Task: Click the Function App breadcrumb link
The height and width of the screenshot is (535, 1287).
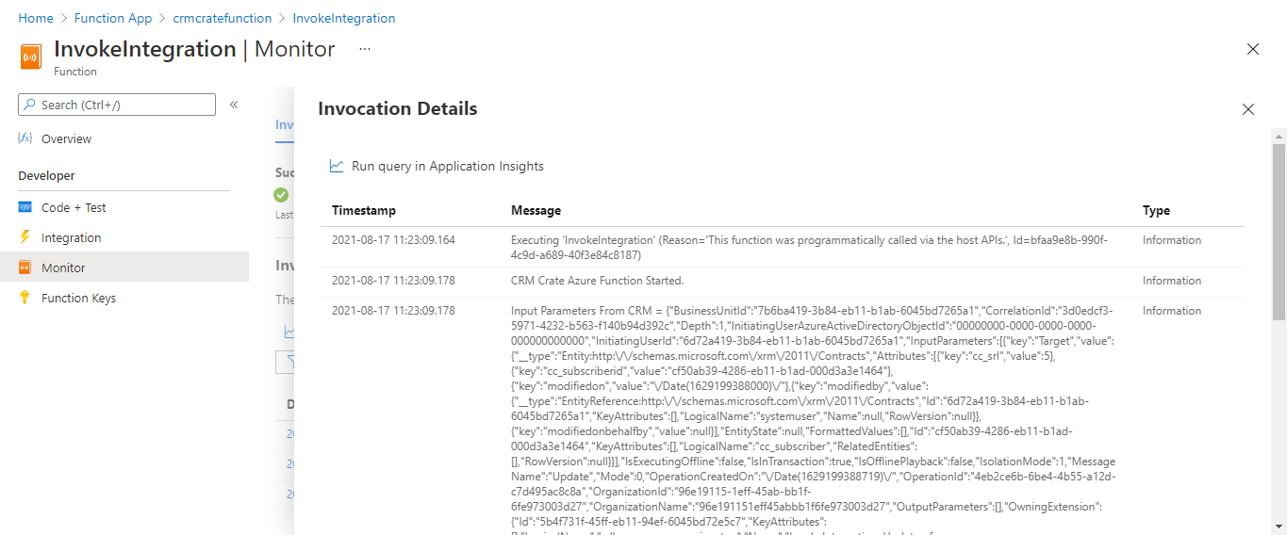Action: [113, 18]
